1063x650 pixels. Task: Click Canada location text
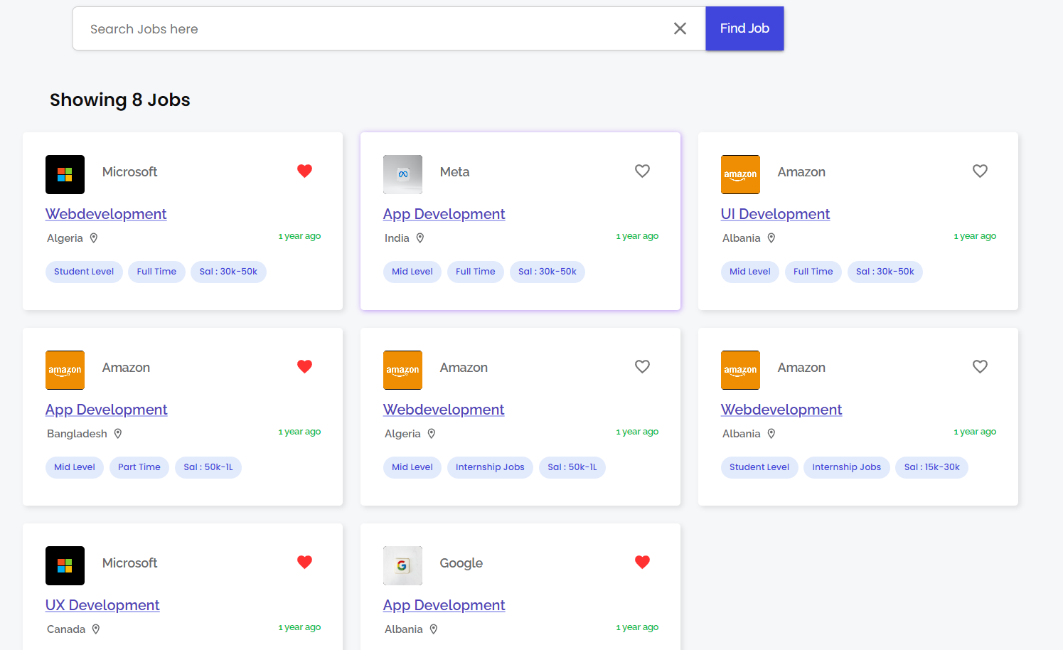66,629
